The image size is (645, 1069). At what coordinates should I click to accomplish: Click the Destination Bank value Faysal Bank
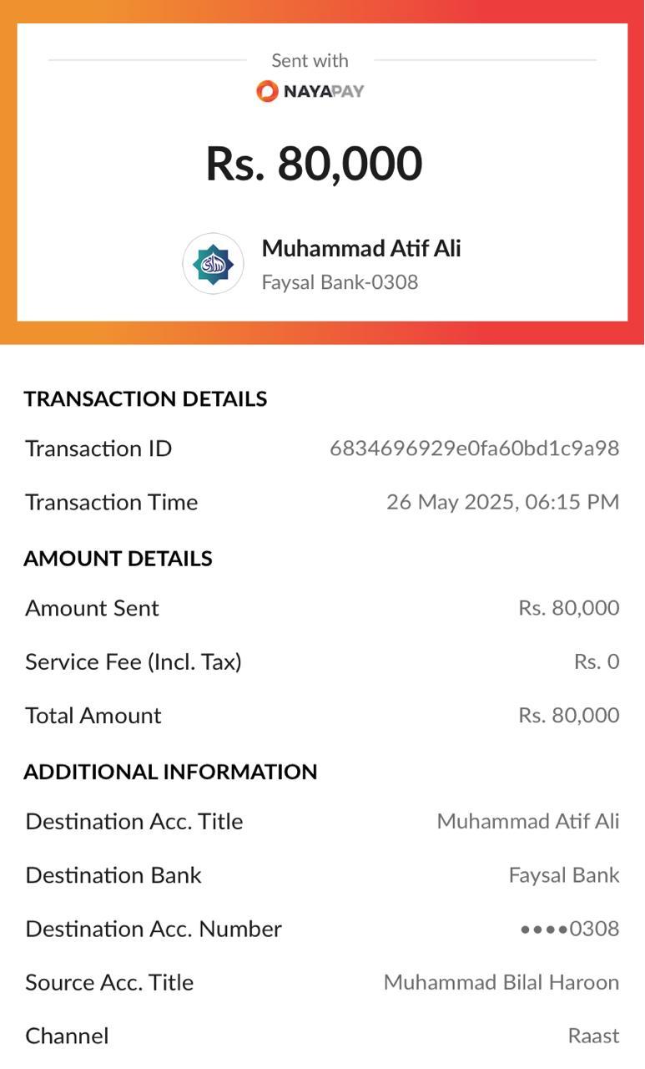pos(563,875)
